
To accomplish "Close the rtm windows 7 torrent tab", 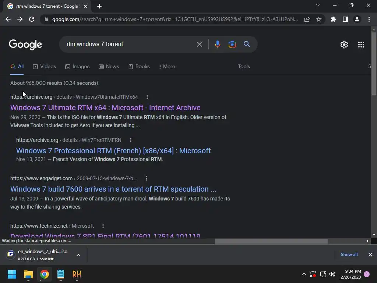I will point(85,6).
